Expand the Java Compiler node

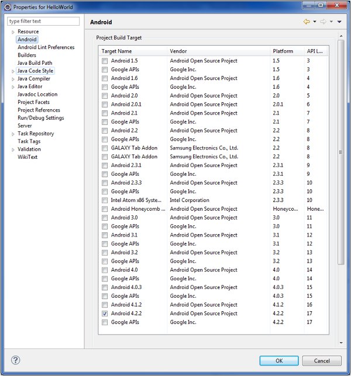tap(13, 79)
